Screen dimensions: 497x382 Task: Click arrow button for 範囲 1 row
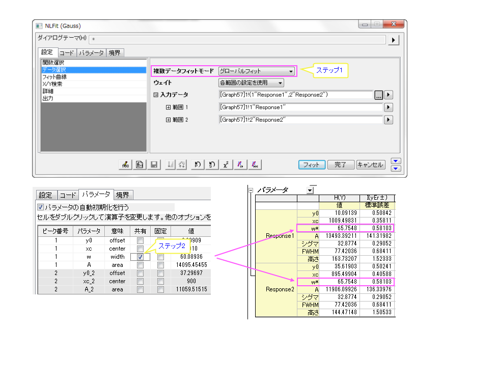388,107
